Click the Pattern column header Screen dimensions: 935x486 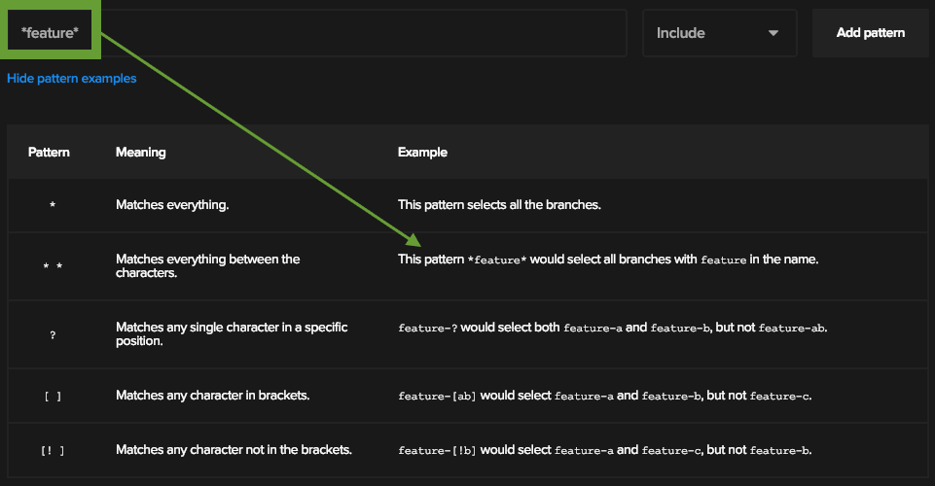pyautogui.click(x=49, y=153)
